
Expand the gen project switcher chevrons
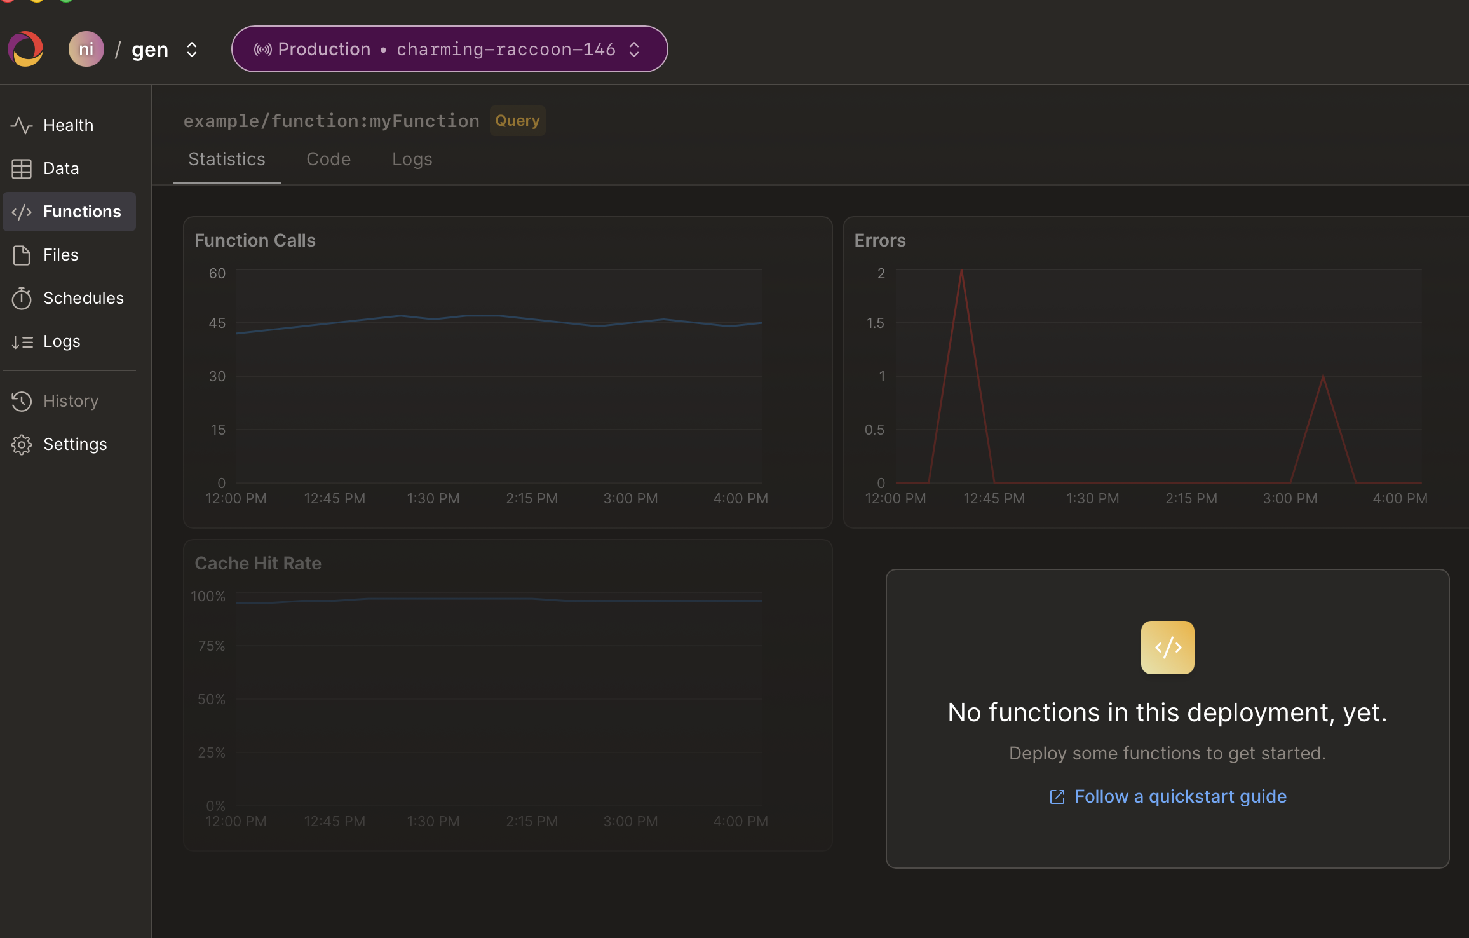click(191, 50)
